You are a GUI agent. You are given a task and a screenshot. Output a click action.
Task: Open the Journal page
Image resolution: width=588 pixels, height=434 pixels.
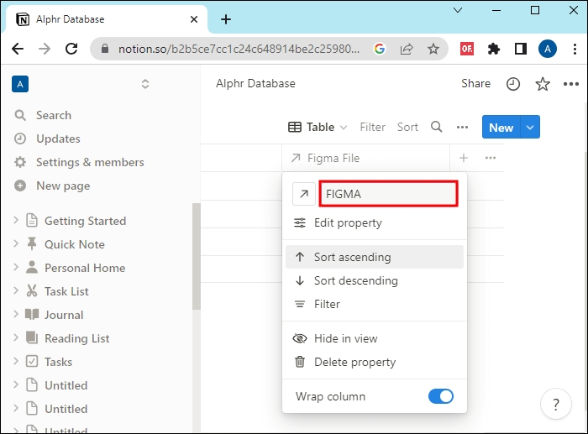64,315
